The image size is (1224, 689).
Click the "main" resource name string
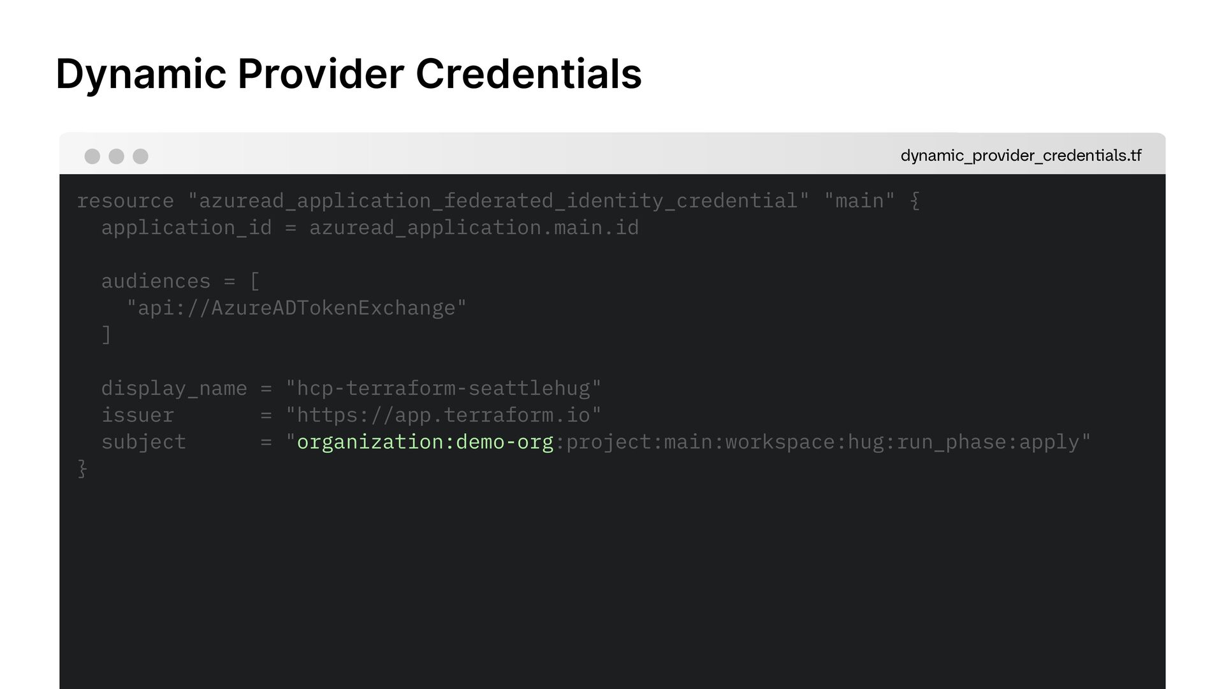pos(859,201)
